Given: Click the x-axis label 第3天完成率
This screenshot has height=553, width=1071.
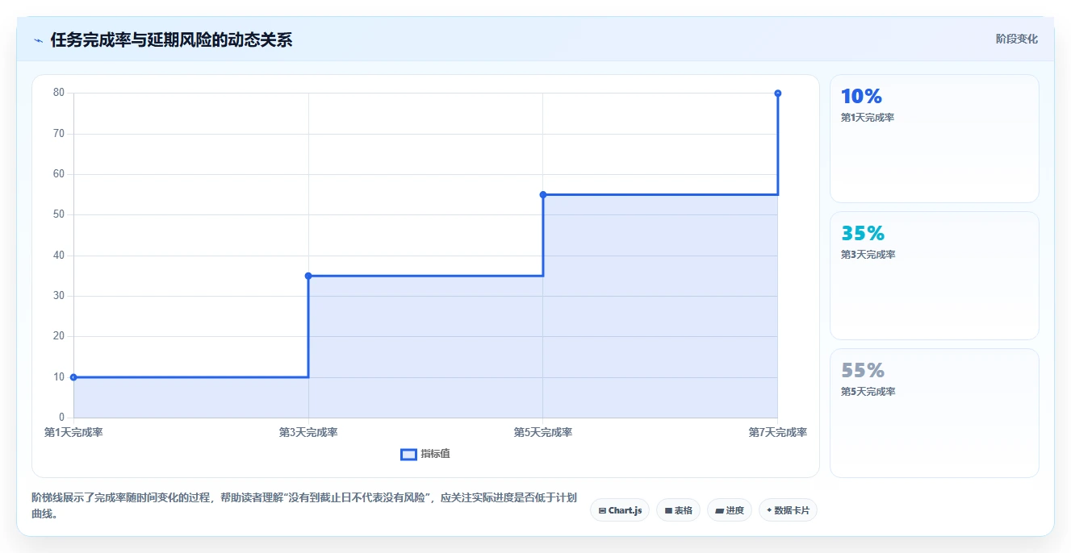Looking at the screenshot, I should [x=308, y=433].
